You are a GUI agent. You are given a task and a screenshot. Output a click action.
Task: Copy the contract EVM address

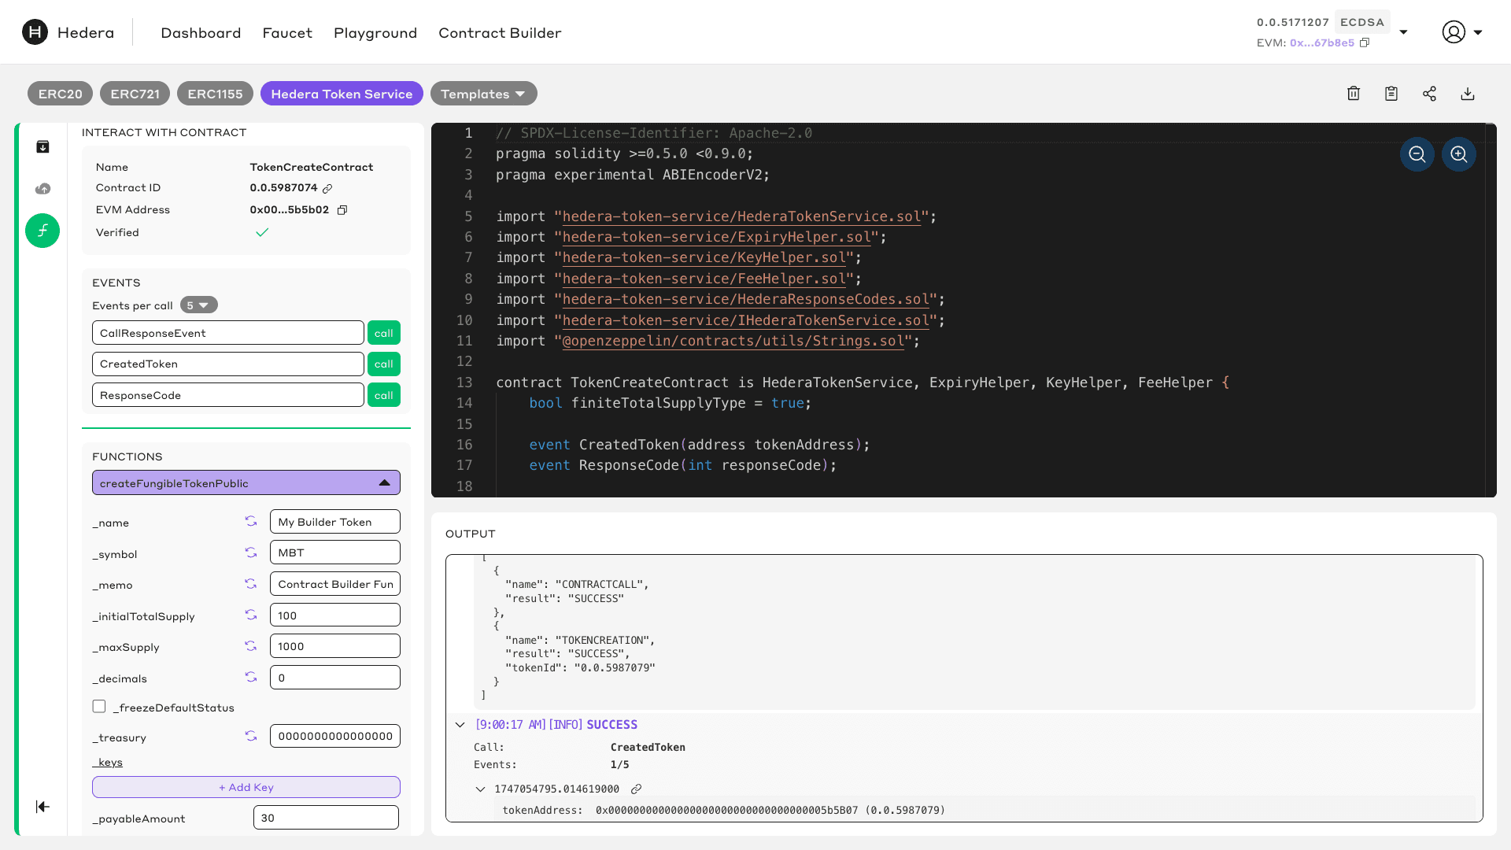pos(342,210)
